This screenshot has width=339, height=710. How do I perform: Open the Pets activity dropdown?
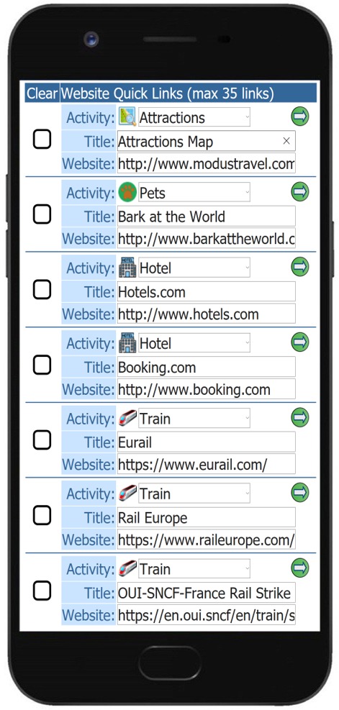point(194,193)
